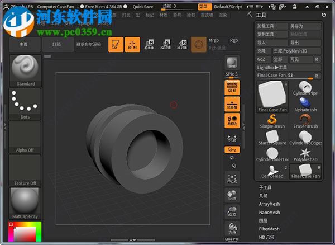Select the Standard brush thumbnail
This screenshot has height=245, width=335.
coord(25,70)
